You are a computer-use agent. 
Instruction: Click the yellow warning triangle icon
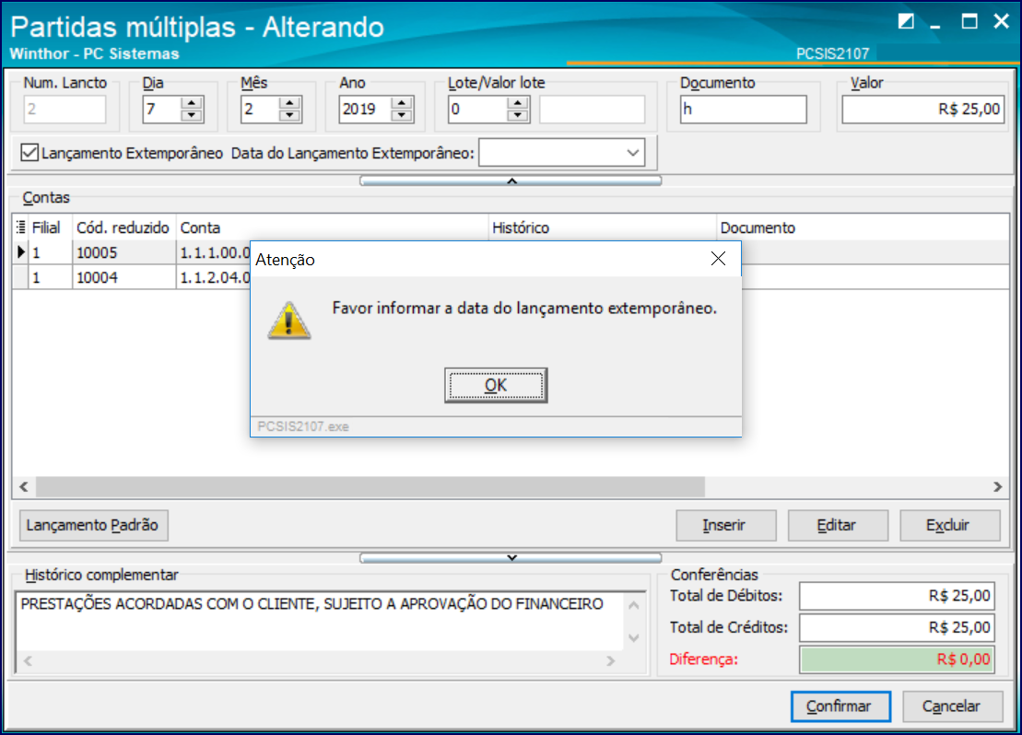click(x=288, y=320)
